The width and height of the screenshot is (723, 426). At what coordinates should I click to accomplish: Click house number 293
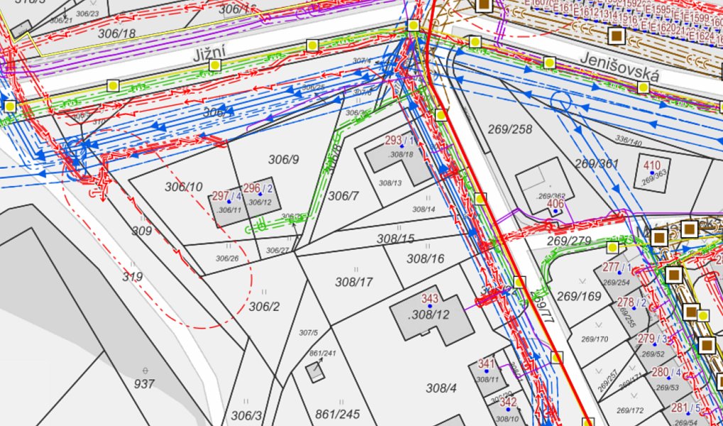(x=393, y=140)
